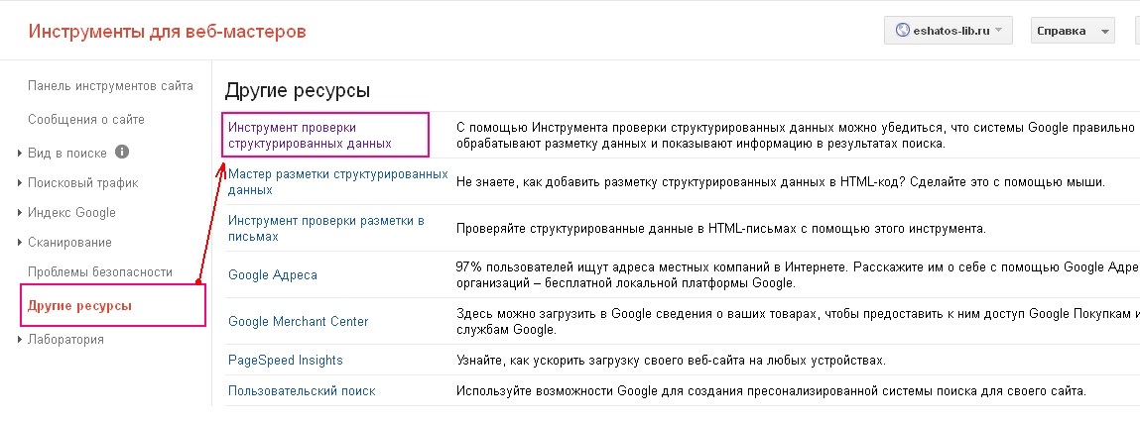Open Панель инструментов сайта in sidebar
The width and height of the screenshot is (1140, 423).
pos(110,86)
